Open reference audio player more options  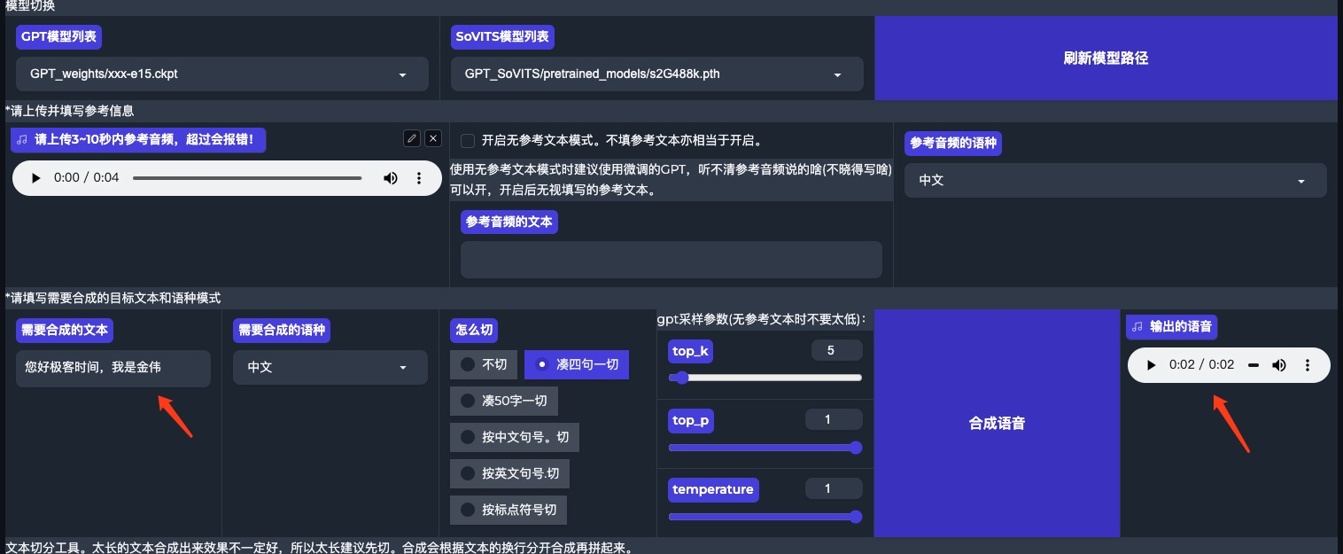point(419,178)
